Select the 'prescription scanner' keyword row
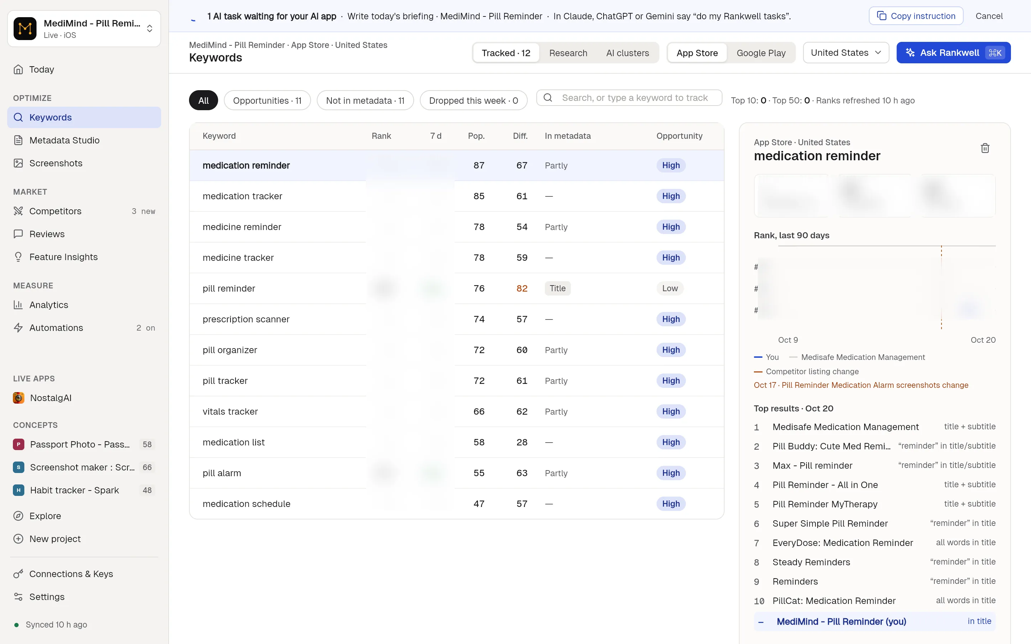Image resolution: width=1031 pixels, height=644 pixels. [x=457, y=319]
